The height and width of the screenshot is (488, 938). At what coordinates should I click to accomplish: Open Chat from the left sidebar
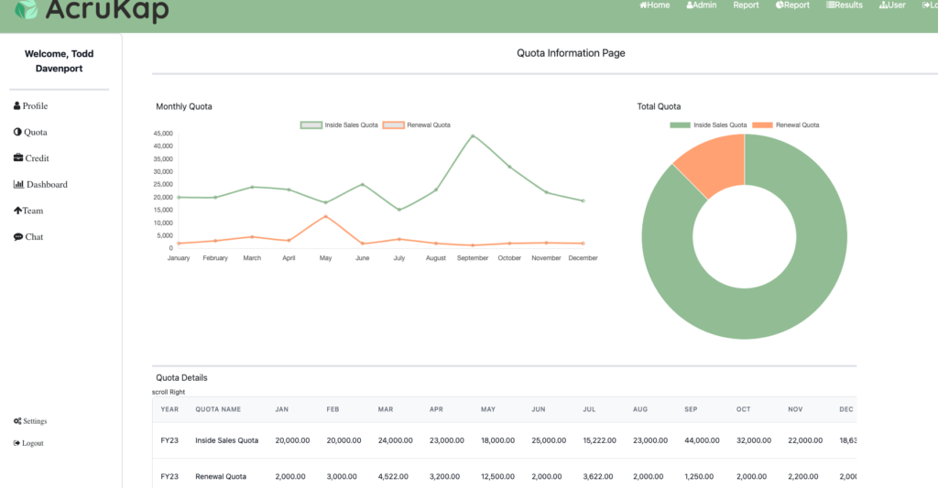click(x=29, y=237)
